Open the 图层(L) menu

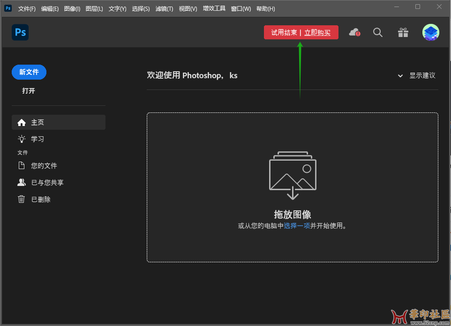click(94, 8)
